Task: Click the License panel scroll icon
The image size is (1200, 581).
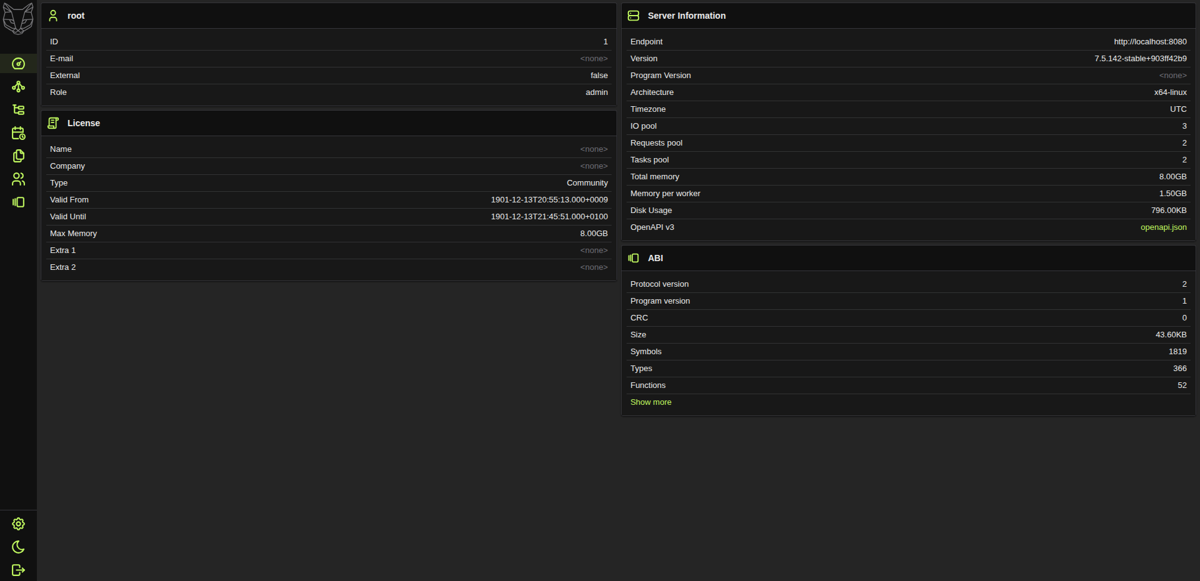Action: 53,123
